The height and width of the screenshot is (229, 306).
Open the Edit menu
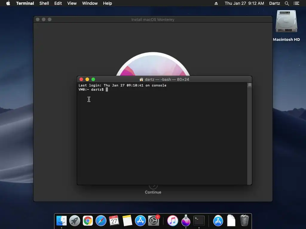point(58,3)
